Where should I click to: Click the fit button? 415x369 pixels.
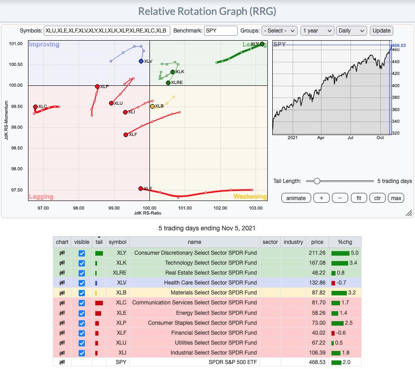point(359,198)
